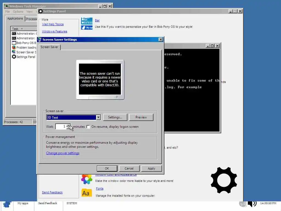
Task: Open the 3D Text screen saver dropdown
Action: [98, 118]
